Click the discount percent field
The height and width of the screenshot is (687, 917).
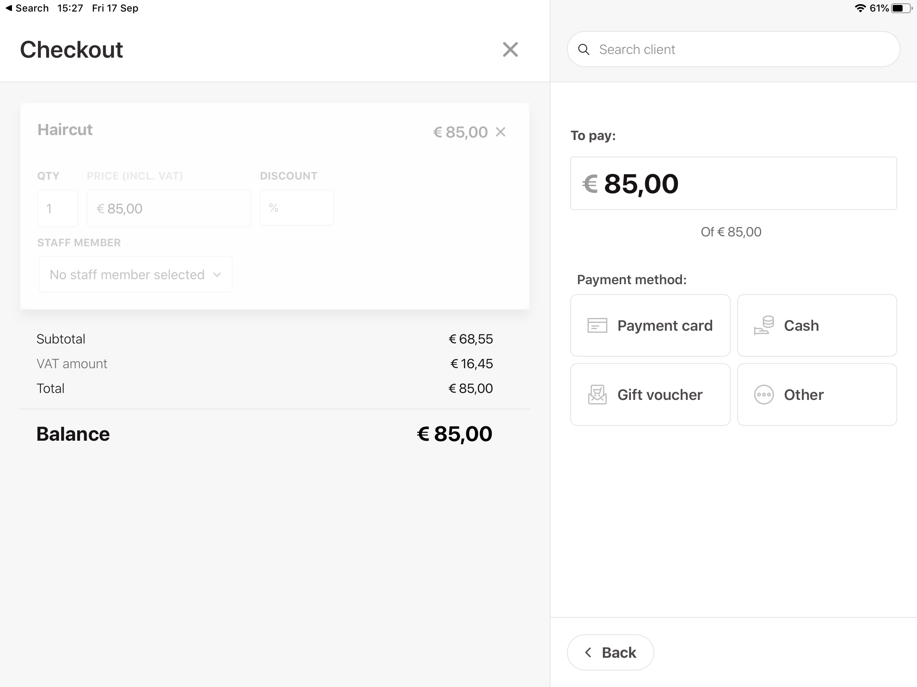point(296,208)
